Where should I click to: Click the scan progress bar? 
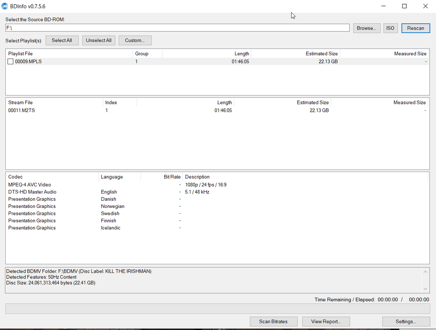[218, 309]
